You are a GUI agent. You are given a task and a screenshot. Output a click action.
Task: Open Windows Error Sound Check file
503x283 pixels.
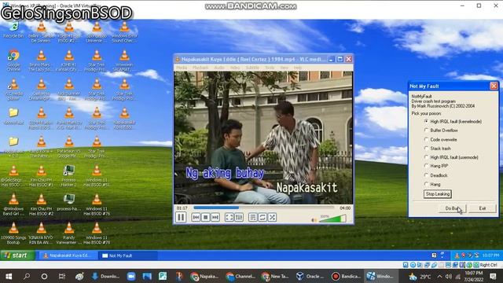(124, 31)
